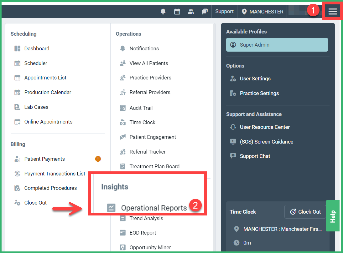Click the User Resource Center headset icon
The width and height of the screenshot is (343, 253).
point(233,127)
